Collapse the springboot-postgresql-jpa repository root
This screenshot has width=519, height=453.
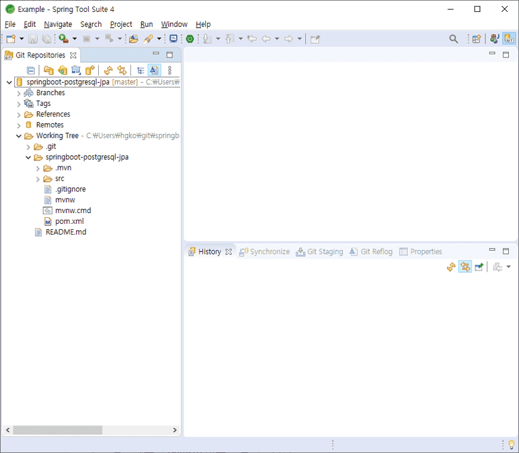coord(9,82)
